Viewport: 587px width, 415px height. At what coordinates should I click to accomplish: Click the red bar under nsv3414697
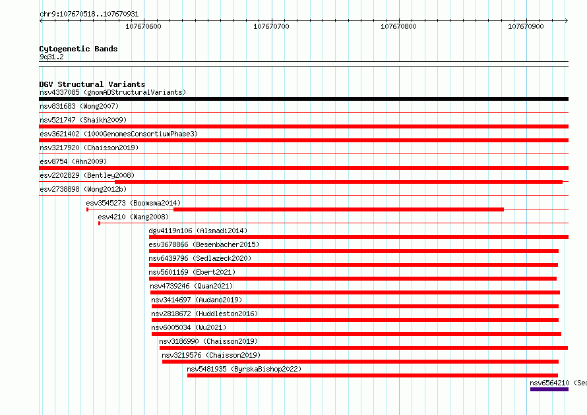tap(355, 306)
